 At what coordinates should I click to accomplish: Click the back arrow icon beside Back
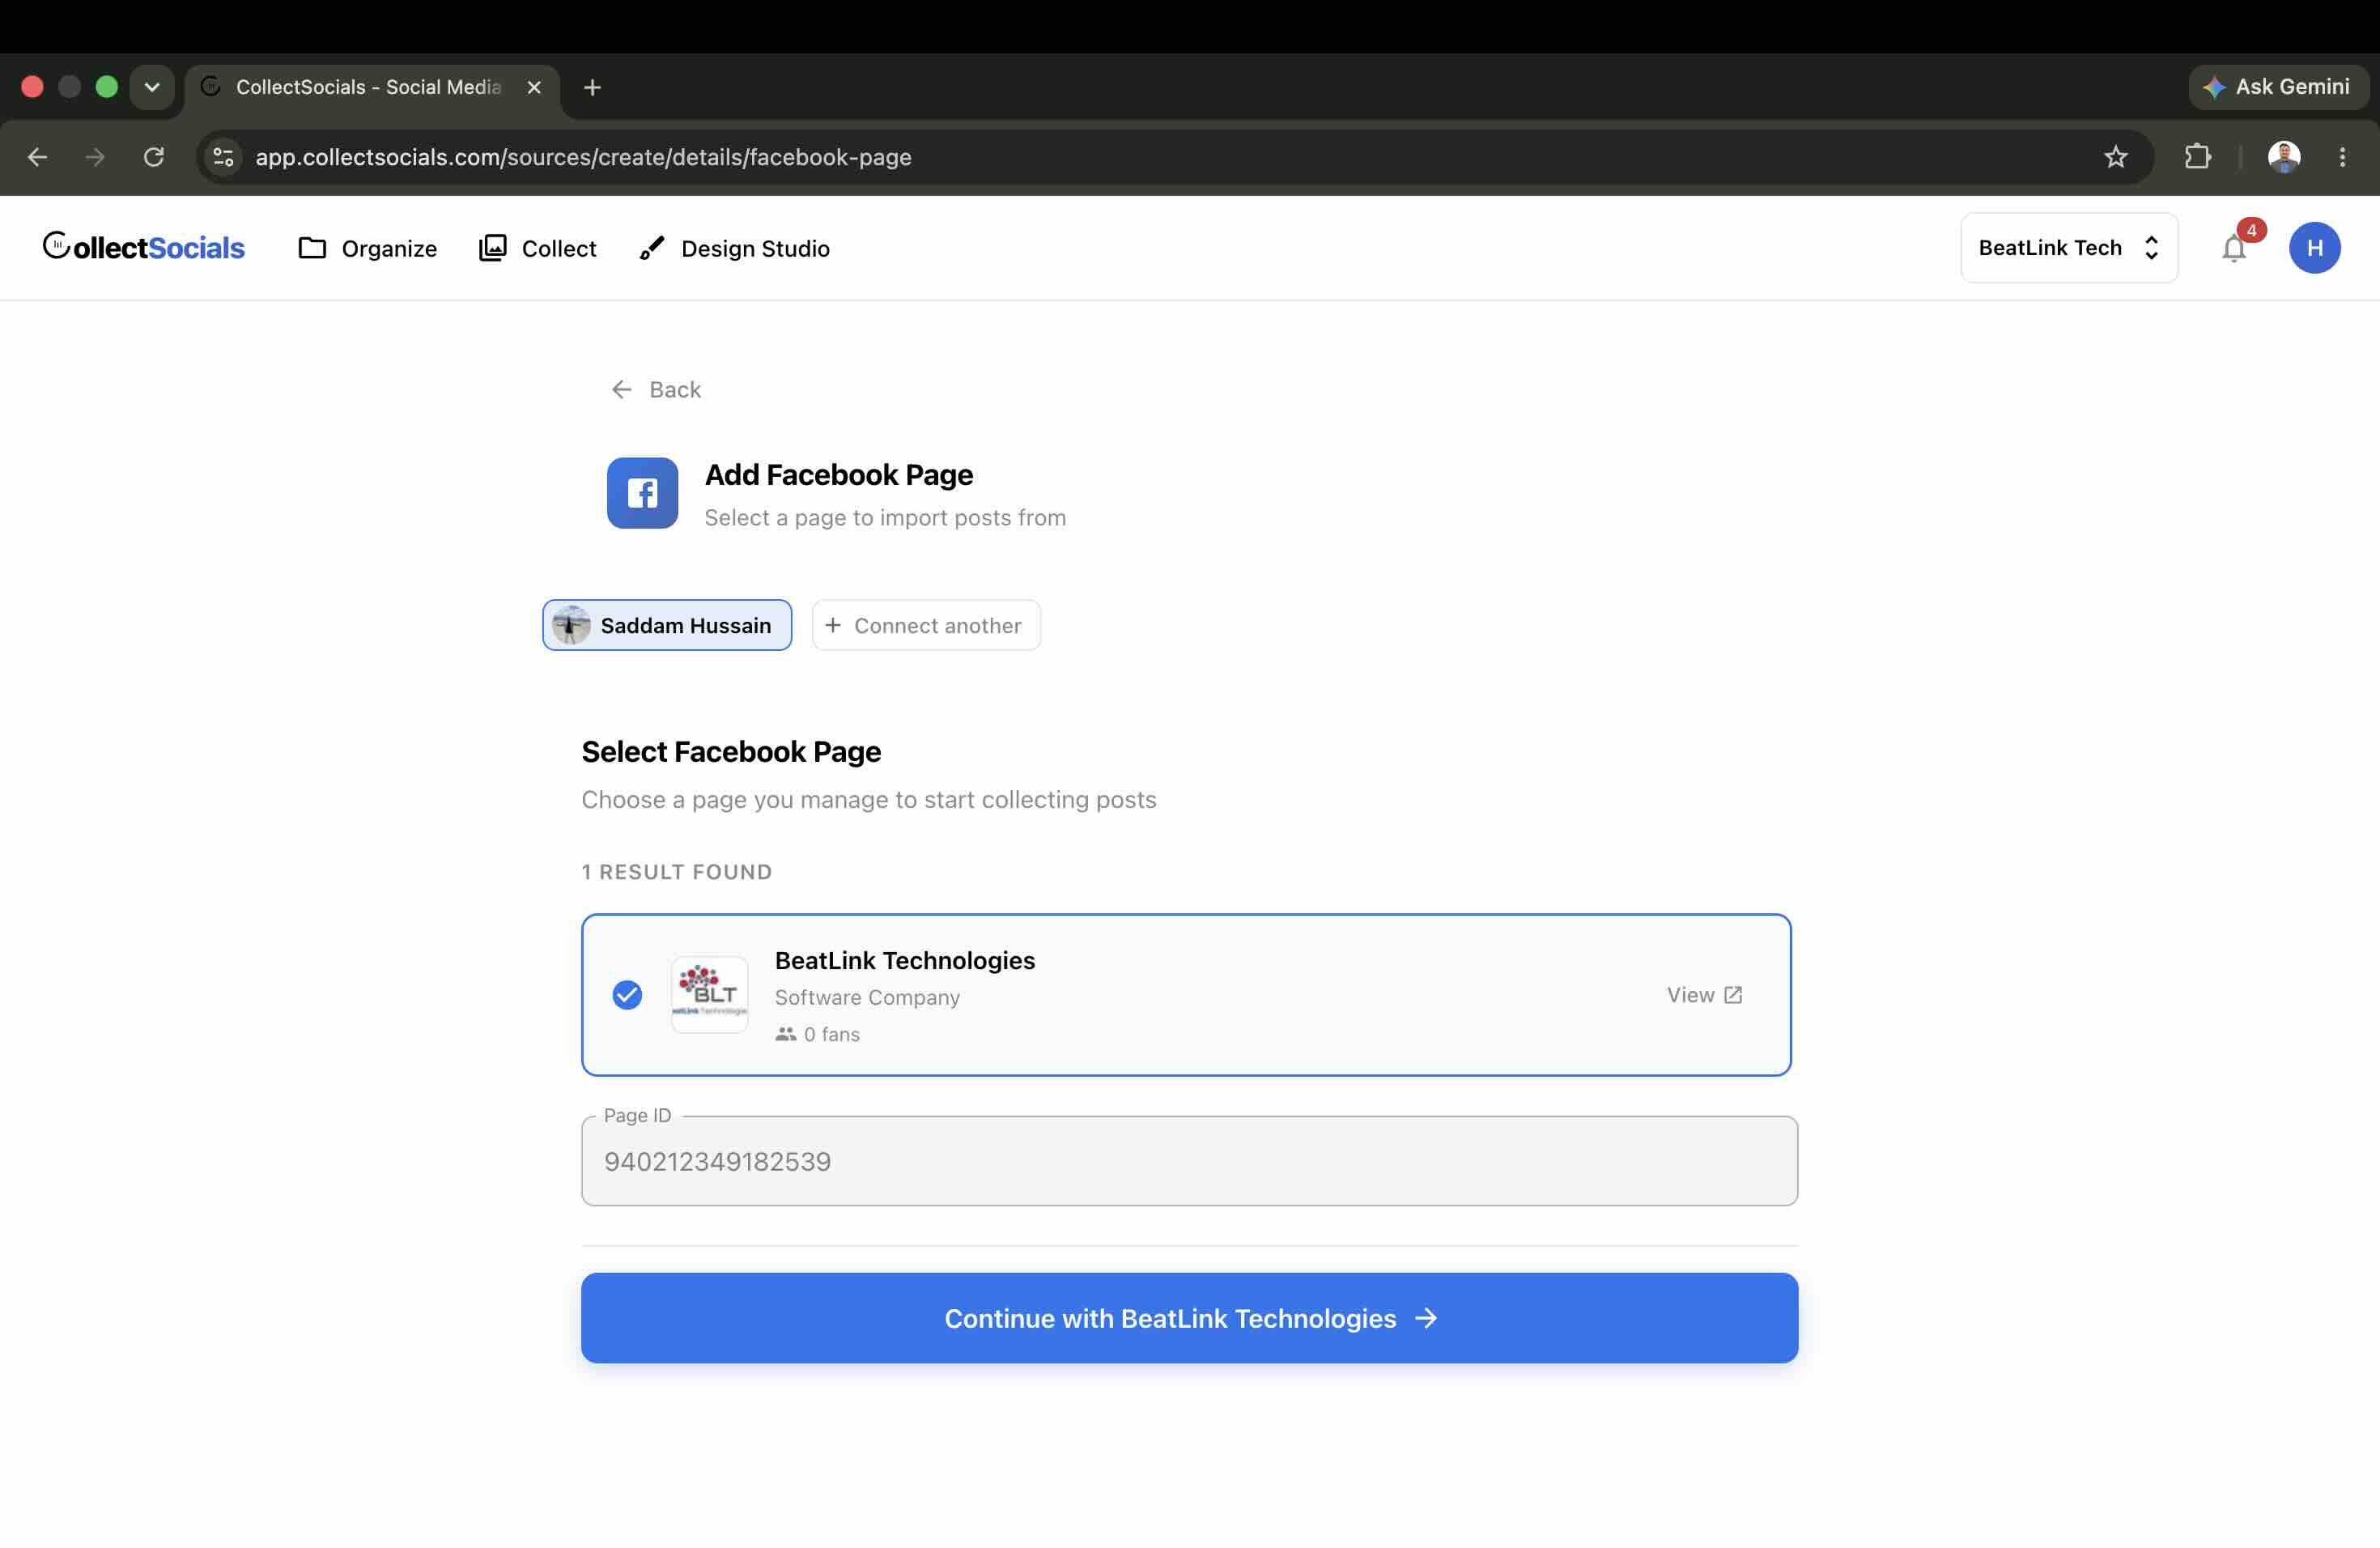[x=621, y=389]
